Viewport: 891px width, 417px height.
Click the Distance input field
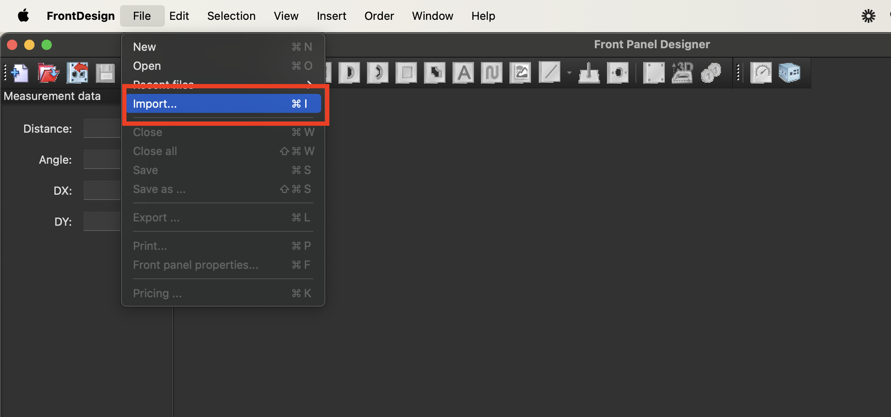(102, 129)
